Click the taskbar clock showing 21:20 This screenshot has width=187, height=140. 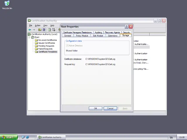pos(182,137)
